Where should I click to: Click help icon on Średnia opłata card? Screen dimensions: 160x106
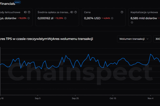click(76, 12)
